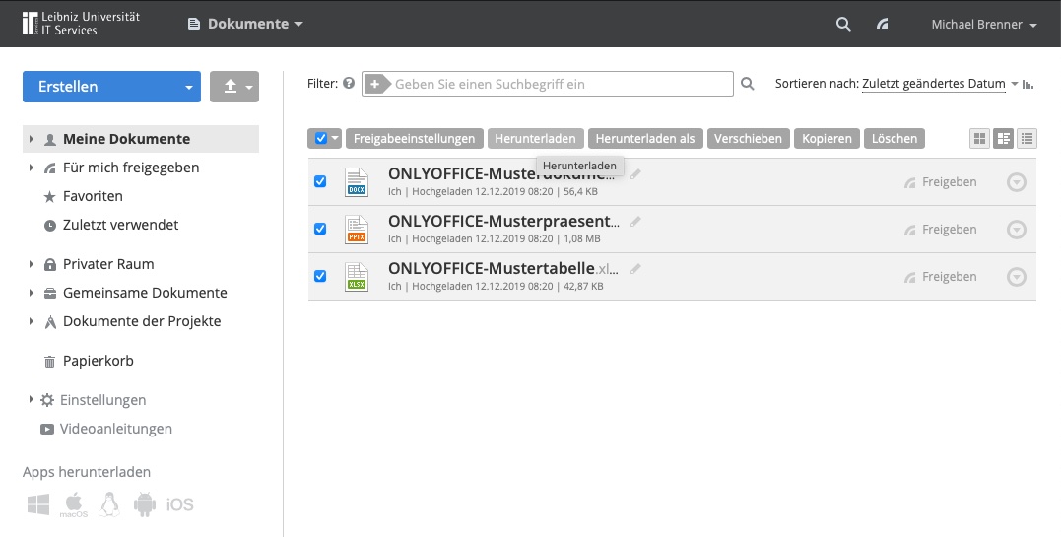Switch to the thumbnail tile view
Image resolution: width=1061 pixels, height=537 pixels.
click(979, 139)
